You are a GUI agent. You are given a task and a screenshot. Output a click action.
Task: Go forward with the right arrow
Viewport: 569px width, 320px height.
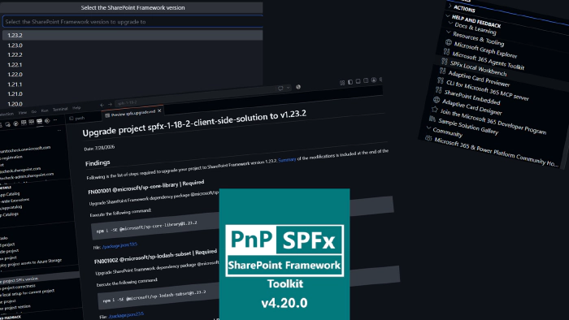[110, 105]
